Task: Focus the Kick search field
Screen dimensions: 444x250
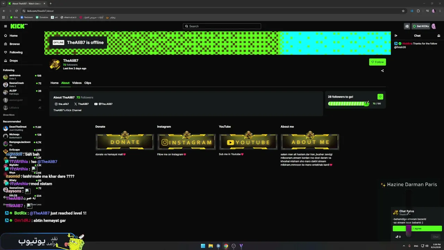Action: click(x=222, y=26)
